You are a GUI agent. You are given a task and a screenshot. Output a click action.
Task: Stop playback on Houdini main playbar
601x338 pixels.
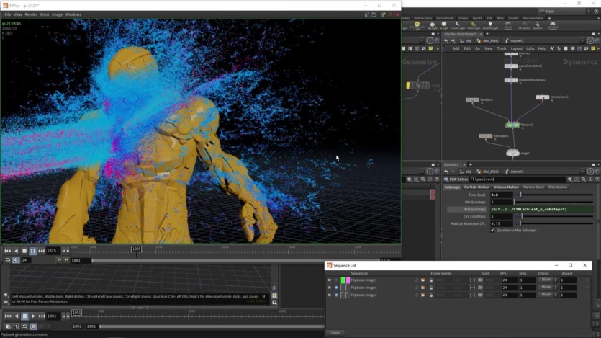(x=24, y=316)
